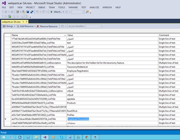The width and height of the screenshot is (180, 140).
Task: Click the Undo arrow icon
Action: [x=38, y=12]
